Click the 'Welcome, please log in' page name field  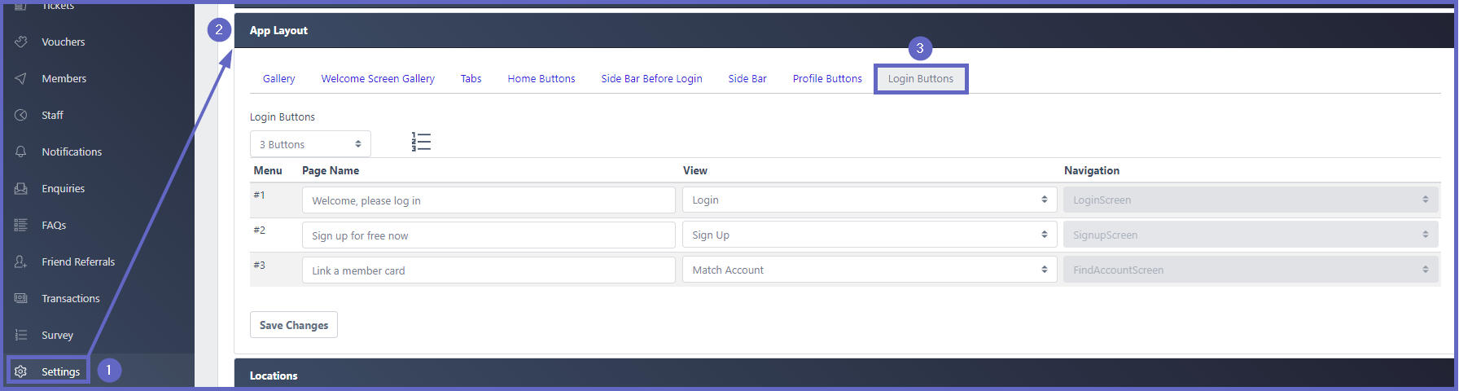(x=488, y=200)
